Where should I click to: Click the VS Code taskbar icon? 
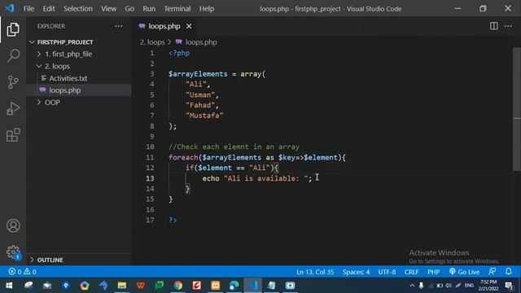[x=252, y=286]
